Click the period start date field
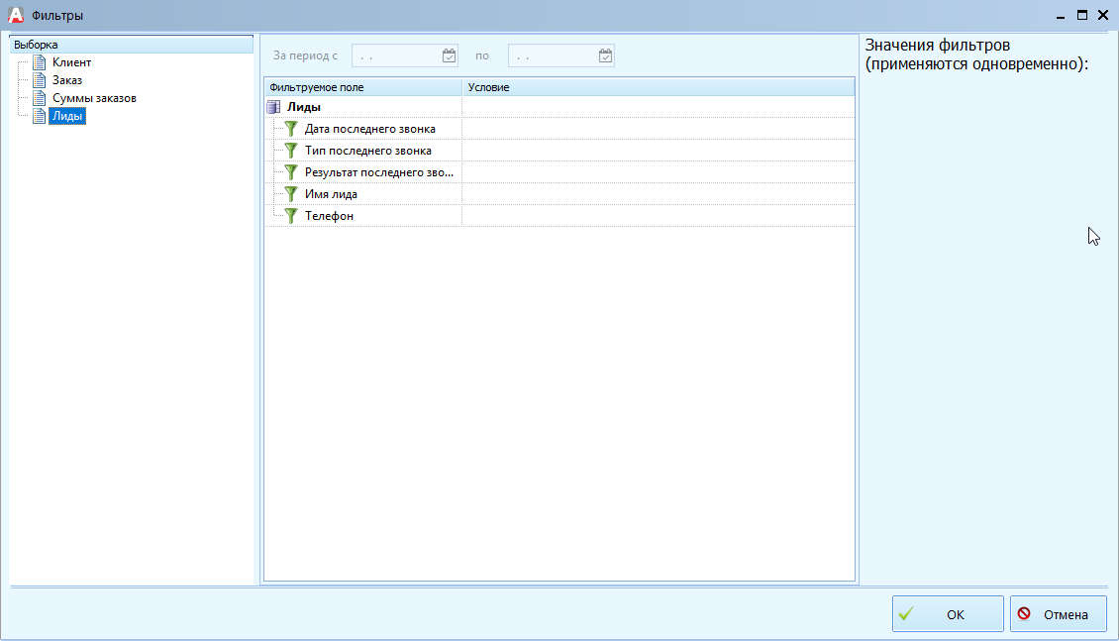 [x=396, y=56]
